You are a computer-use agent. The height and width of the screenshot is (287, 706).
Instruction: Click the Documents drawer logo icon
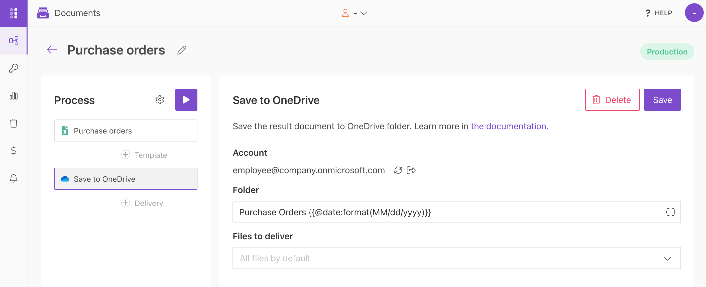click(43, 13)
